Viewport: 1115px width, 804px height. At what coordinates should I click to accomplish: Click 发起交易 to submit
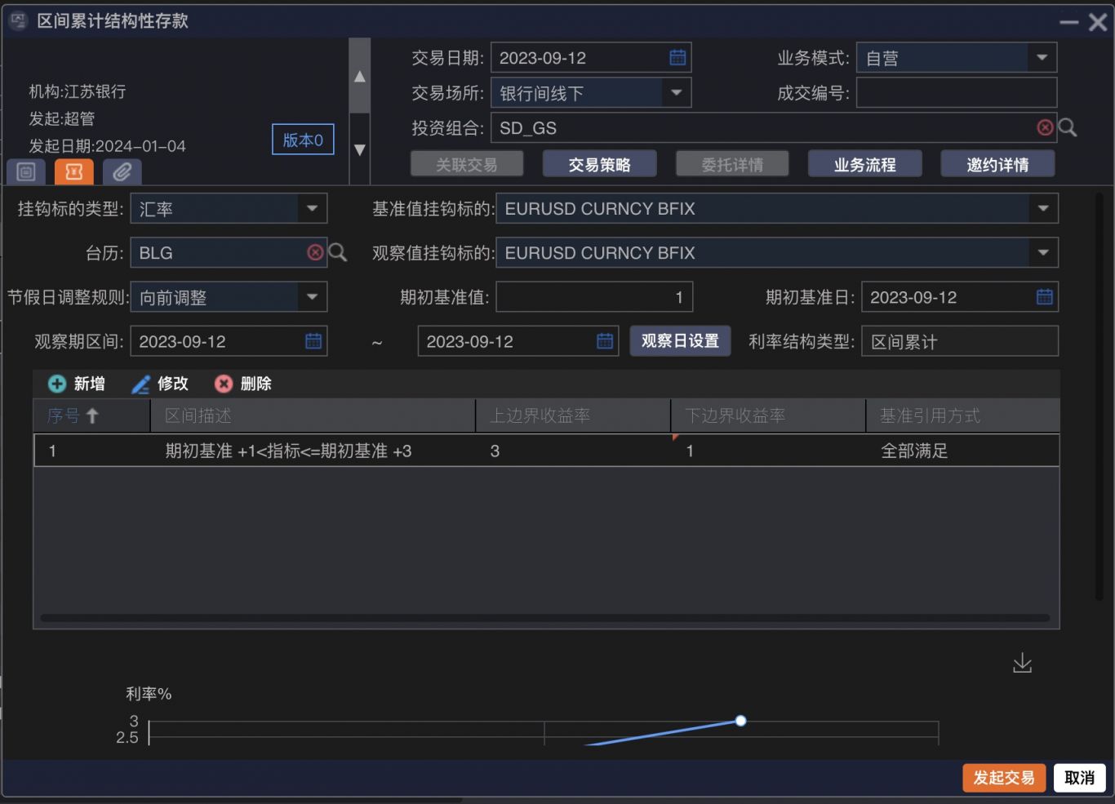click(1004, 777)
